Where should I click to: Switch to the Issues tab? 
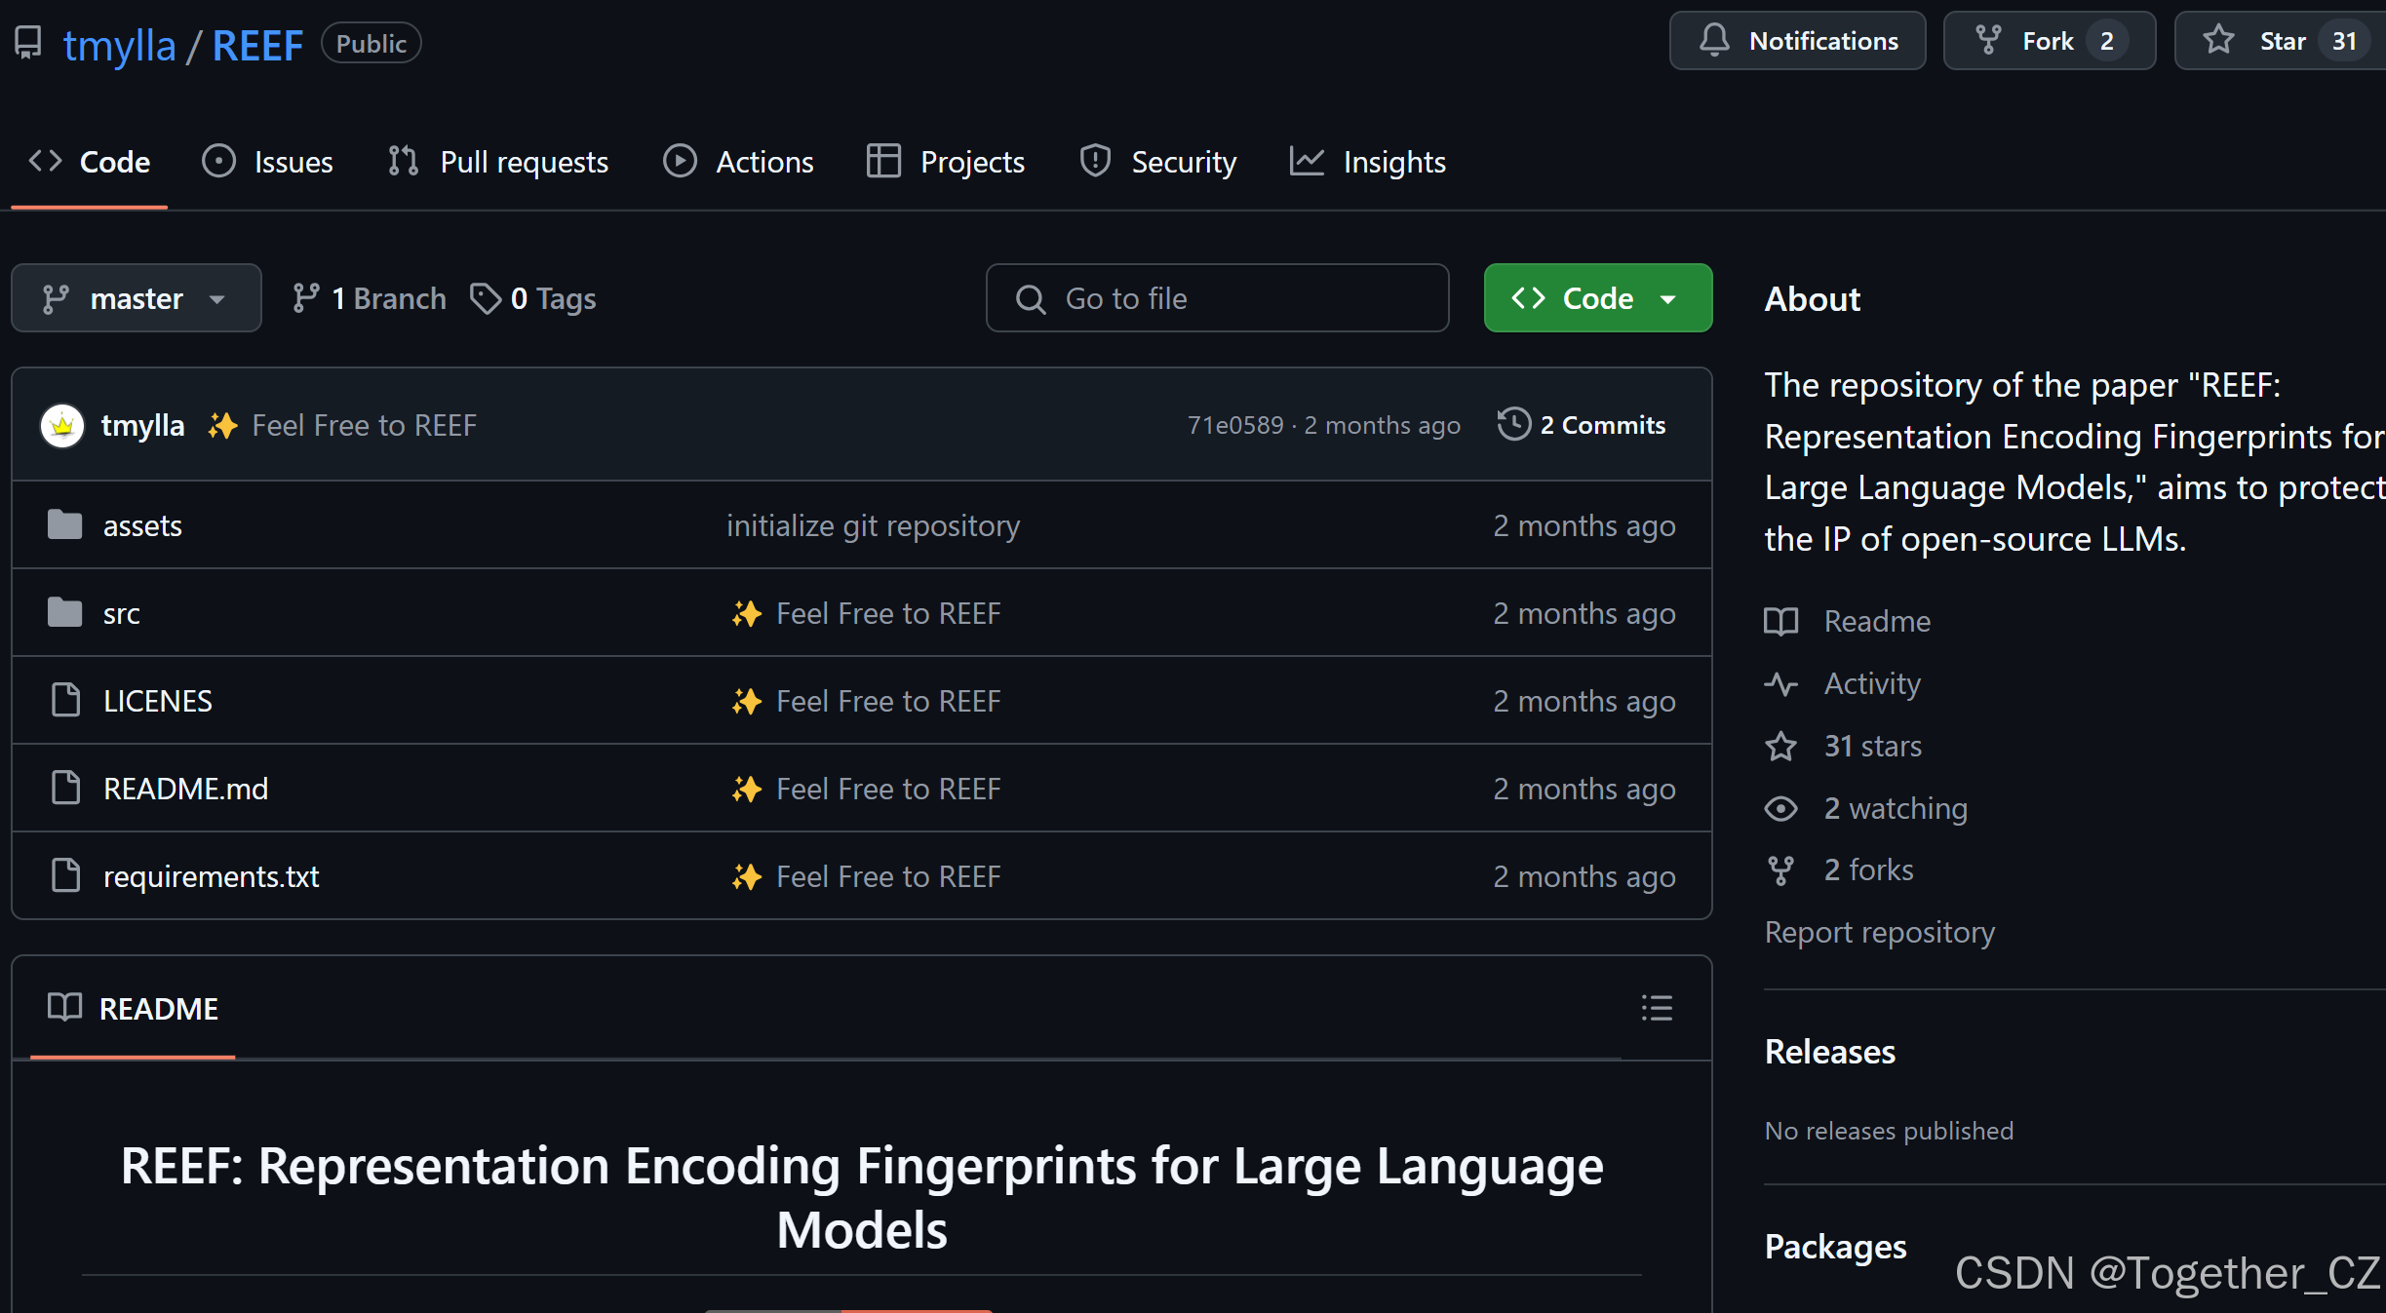(x=268, y=161)
